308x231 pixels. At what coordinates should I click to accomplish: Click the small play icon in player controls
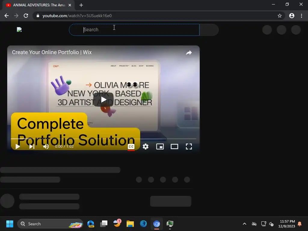pyautogui.click(x=18, y=146)
